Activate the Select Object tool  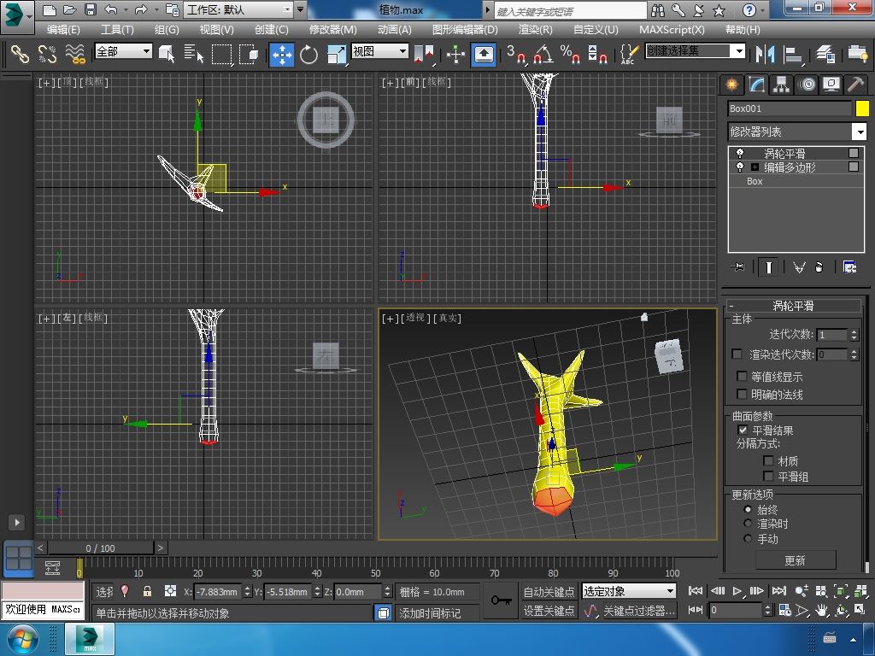click(167, 54)
